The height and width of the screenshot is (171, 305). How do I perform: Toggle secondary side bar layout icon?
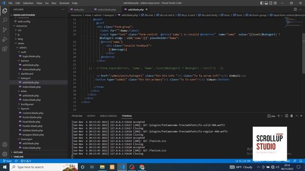(271, 3)
